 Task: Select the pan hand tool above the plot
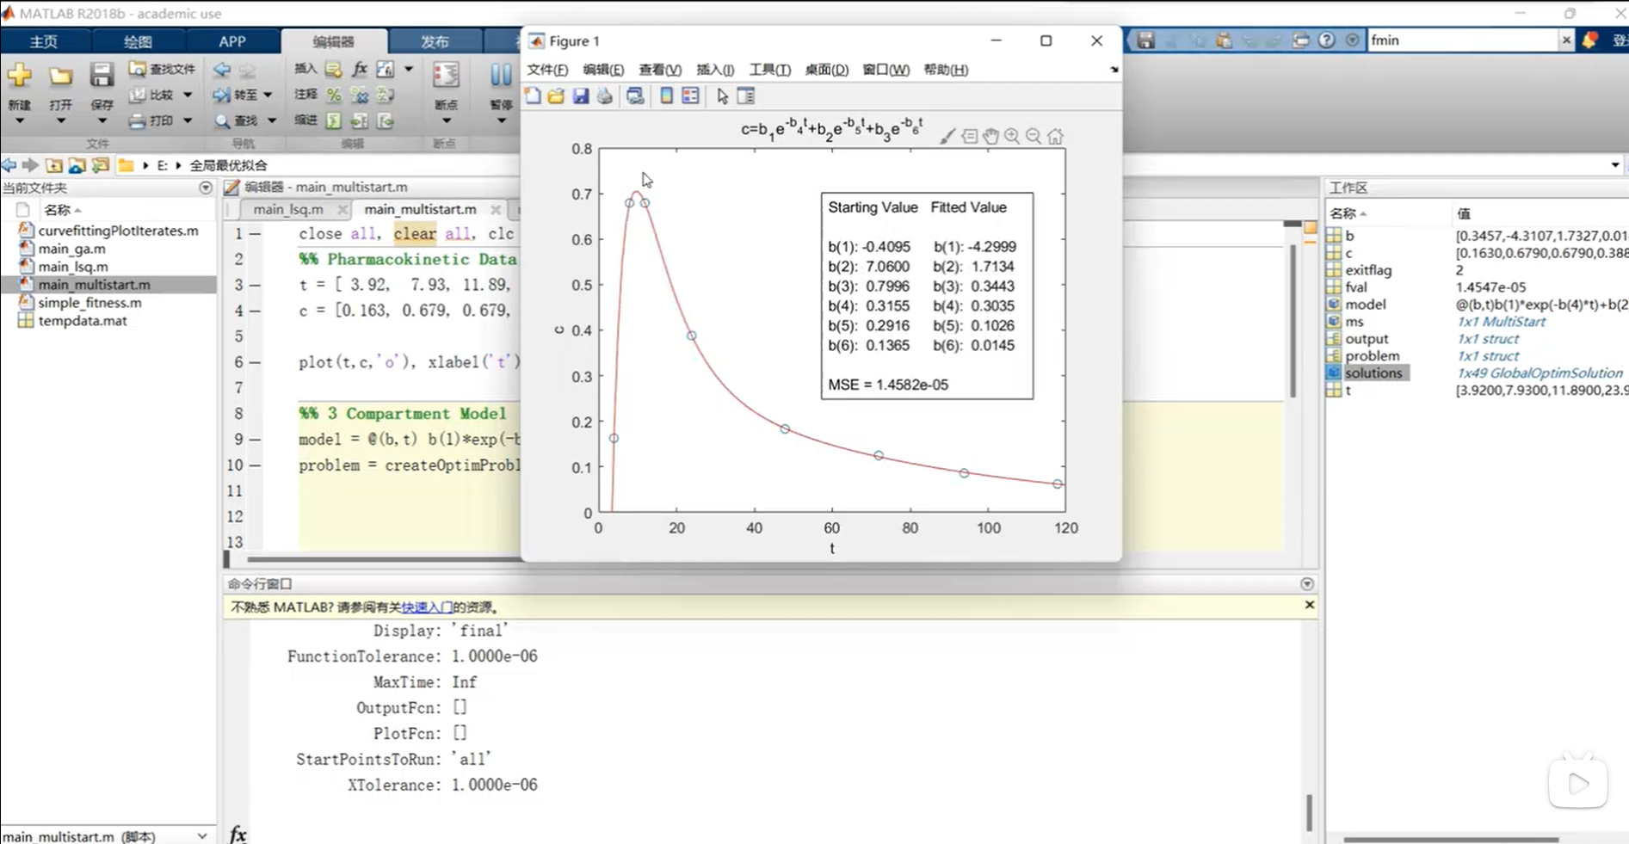990,136
